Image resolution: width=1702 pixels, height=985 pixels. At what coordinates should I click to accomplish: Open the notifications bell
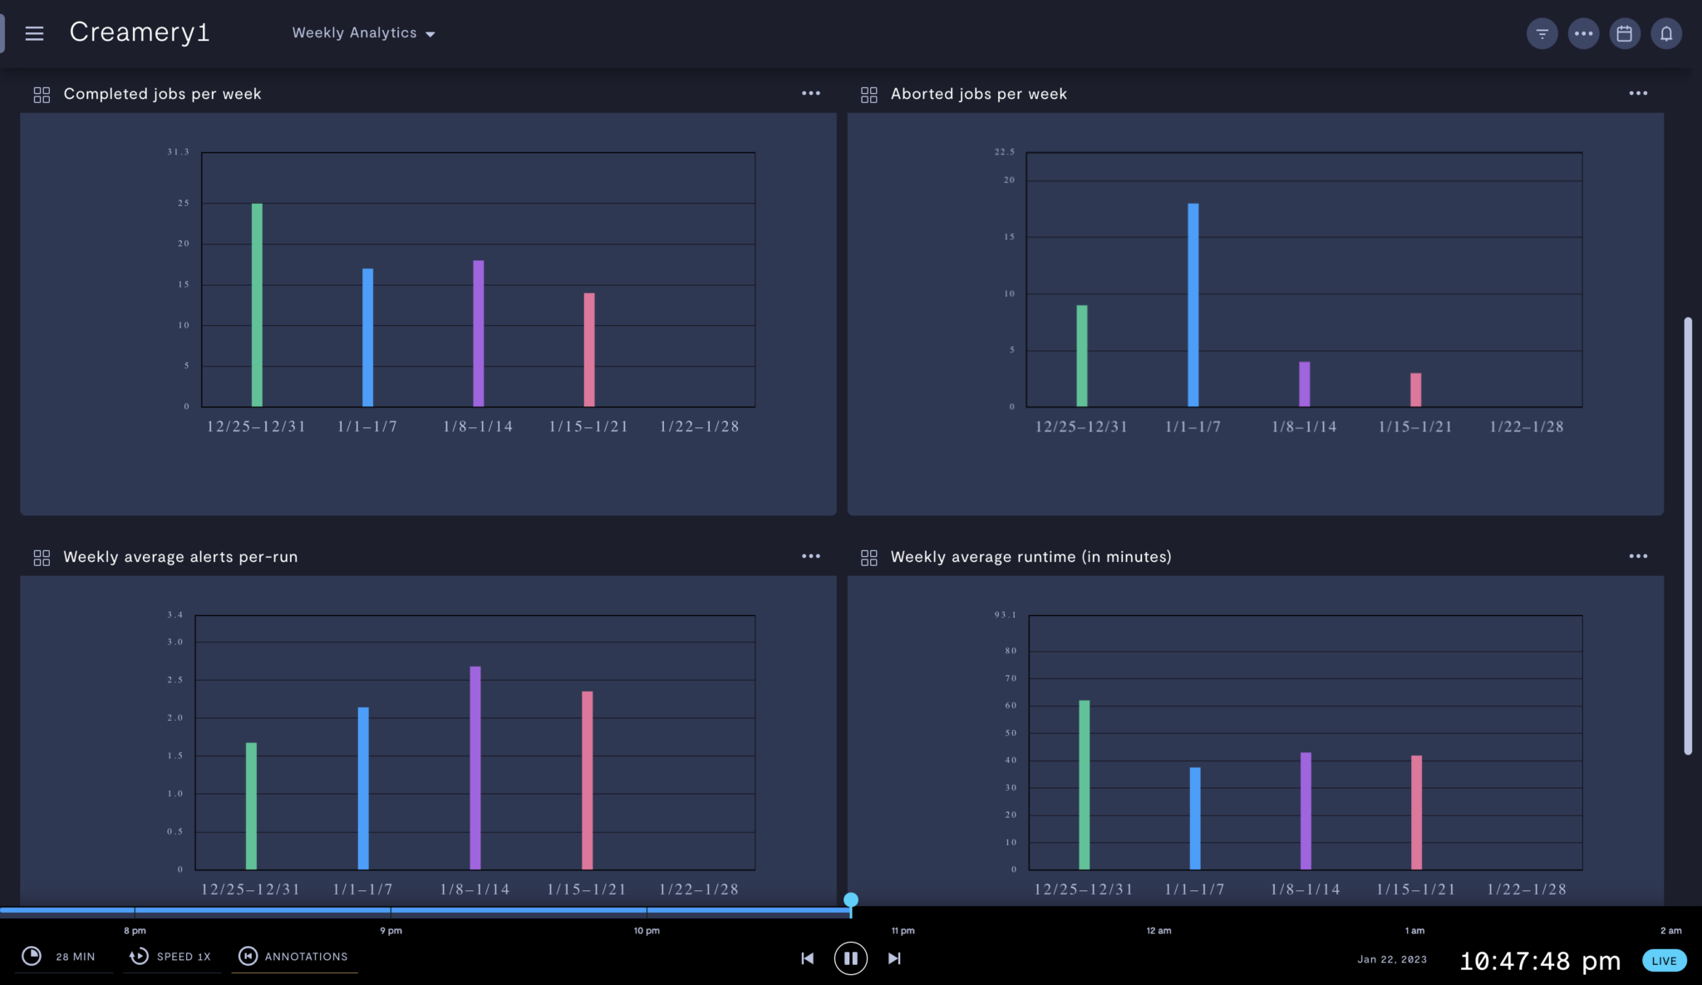[1666, 33]
